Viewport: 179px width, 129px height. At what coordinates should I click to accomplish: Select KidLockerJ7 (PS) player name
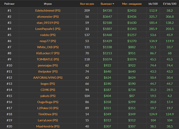point(48,53)
